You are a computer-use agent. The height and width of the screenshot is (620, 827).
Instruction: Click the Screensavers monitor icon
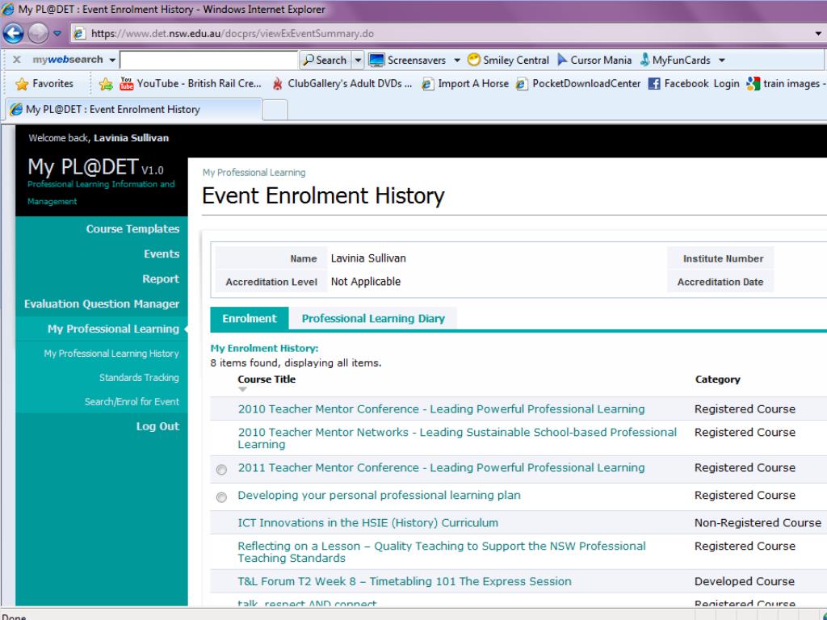point(376,60)
